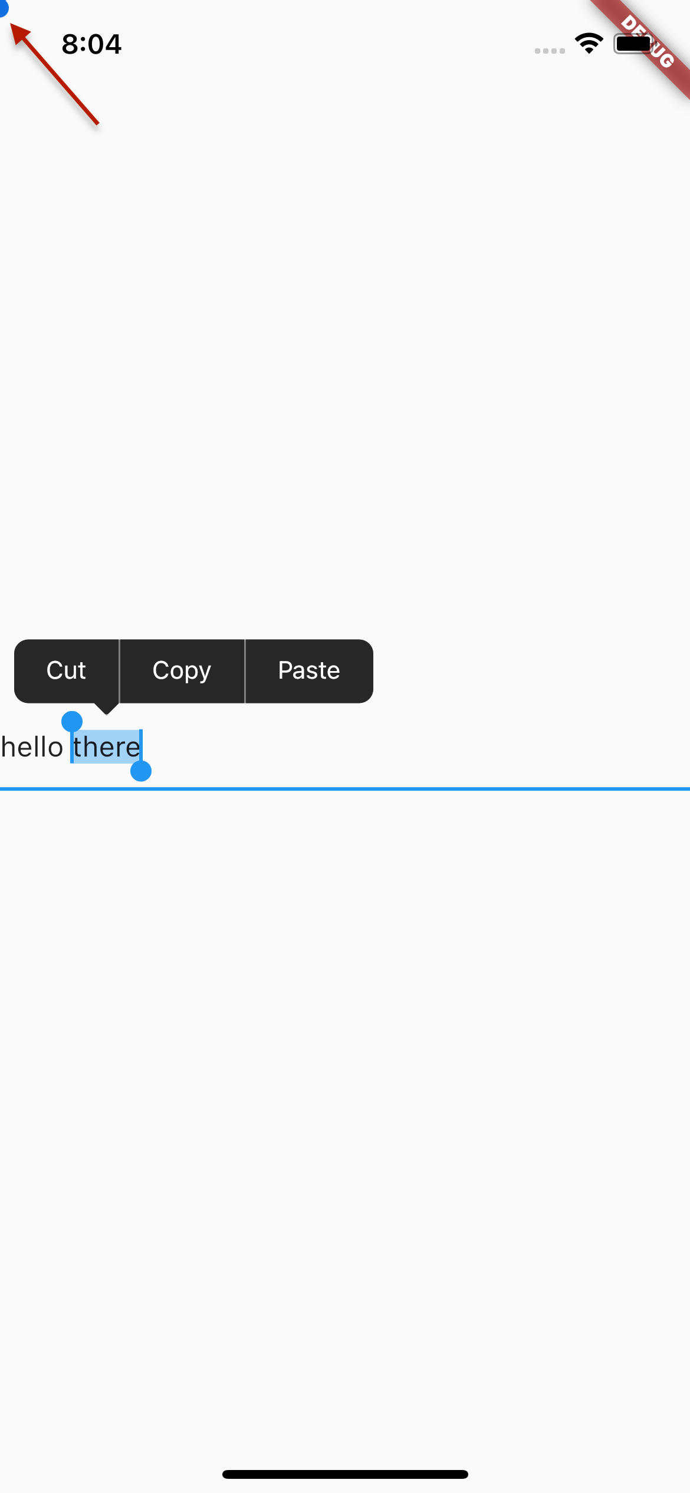The width and height of the screenshot is (690, 1493).
Task: Tap the highlighted word 'there'
Action: [106, 746]
